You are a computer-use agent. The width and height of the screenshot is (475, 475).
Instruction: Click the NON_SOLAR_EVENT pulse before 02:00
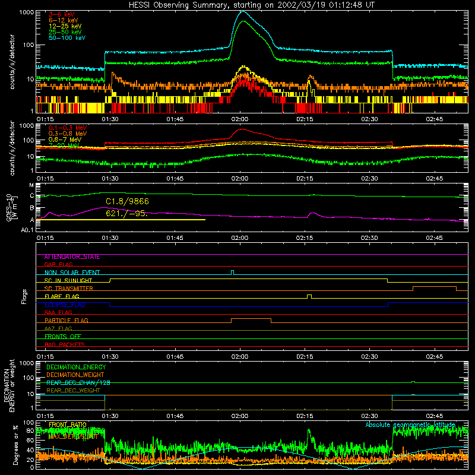(x=232, y=273)
